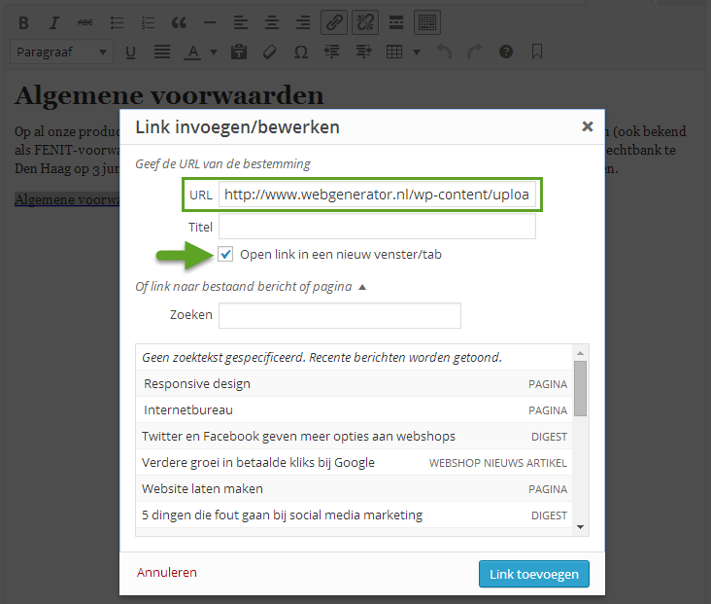This screenshot has height=604, width=711.
Task: Align text left
Action: [240, 22]
